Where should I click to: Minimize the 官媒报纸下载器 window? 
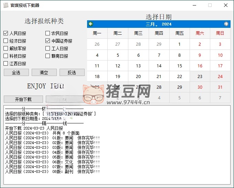tap(194, 5)
